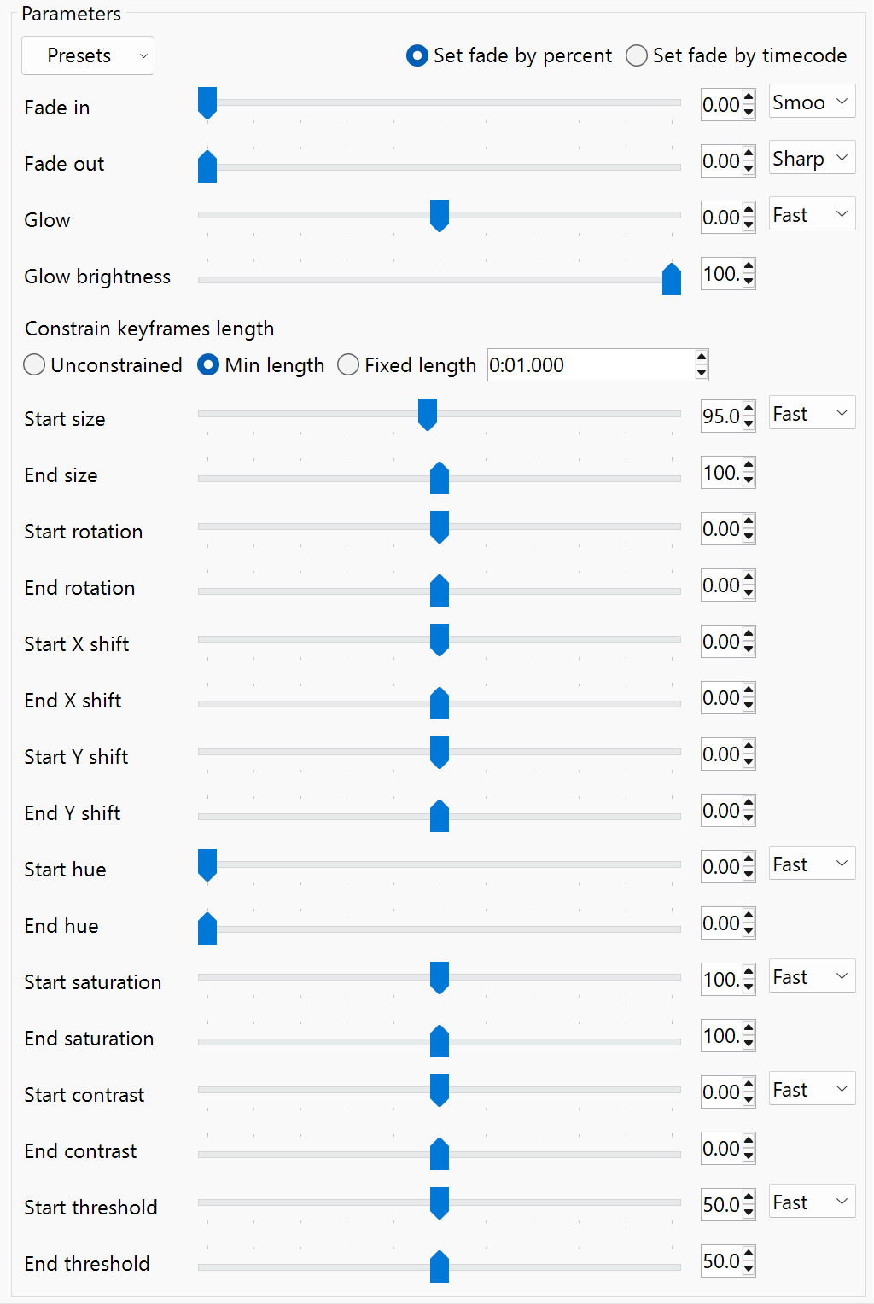Click the Glow brightness slider handle
874x1304 pixels.
point(672,279)
